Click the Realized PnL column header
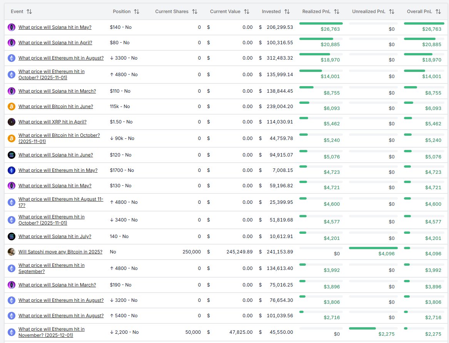The image size is (449, 343). tap(316, 12)
